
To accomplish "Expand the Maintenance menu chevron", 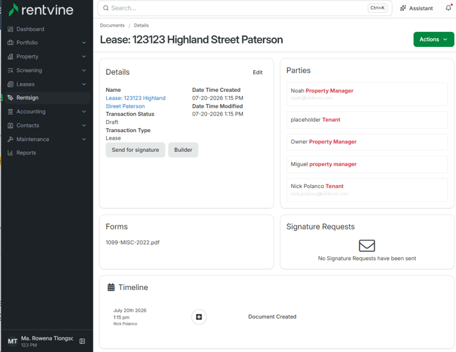I will click(x=84, y=140).
